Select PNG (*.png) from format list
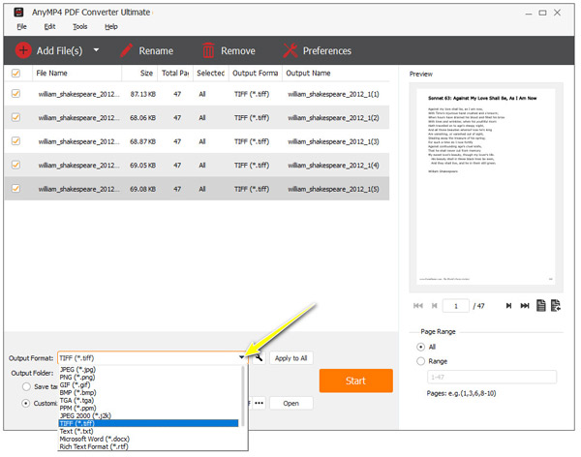The height and width of the screenshot is (457, 581). 148,378
